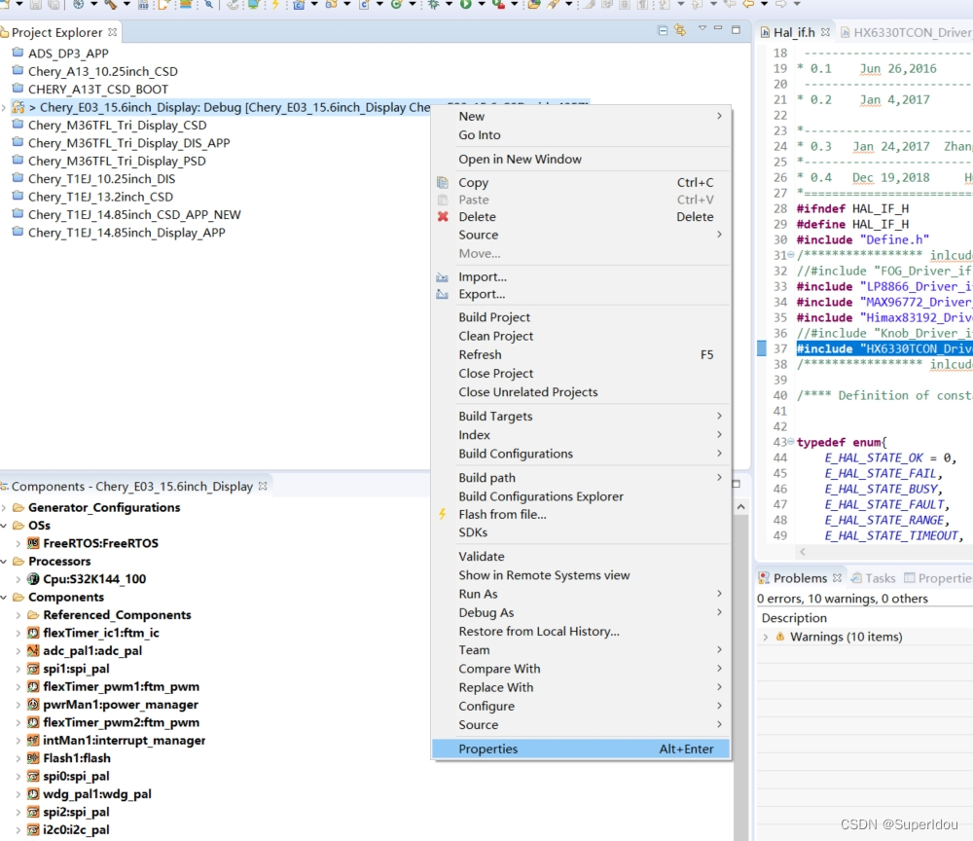Close the Components view tab

coord(263,486)
